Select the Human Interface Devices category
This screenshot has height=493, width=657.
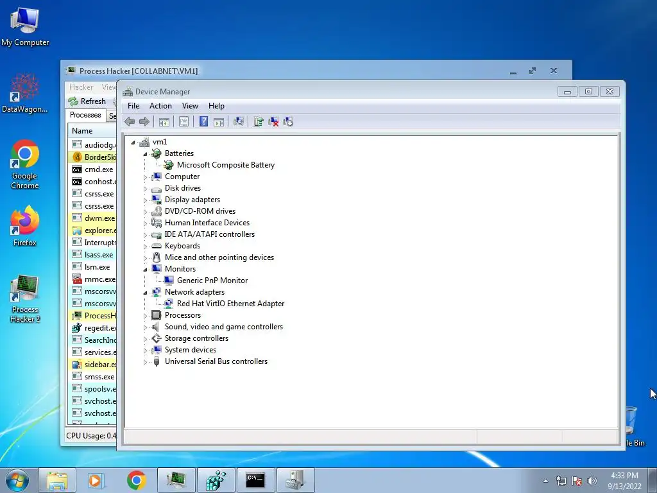coord(207,223)
